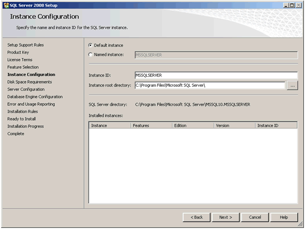Screen dimensions: 305x229
Task: Select Server Configuration step
Action: point(26,89)
